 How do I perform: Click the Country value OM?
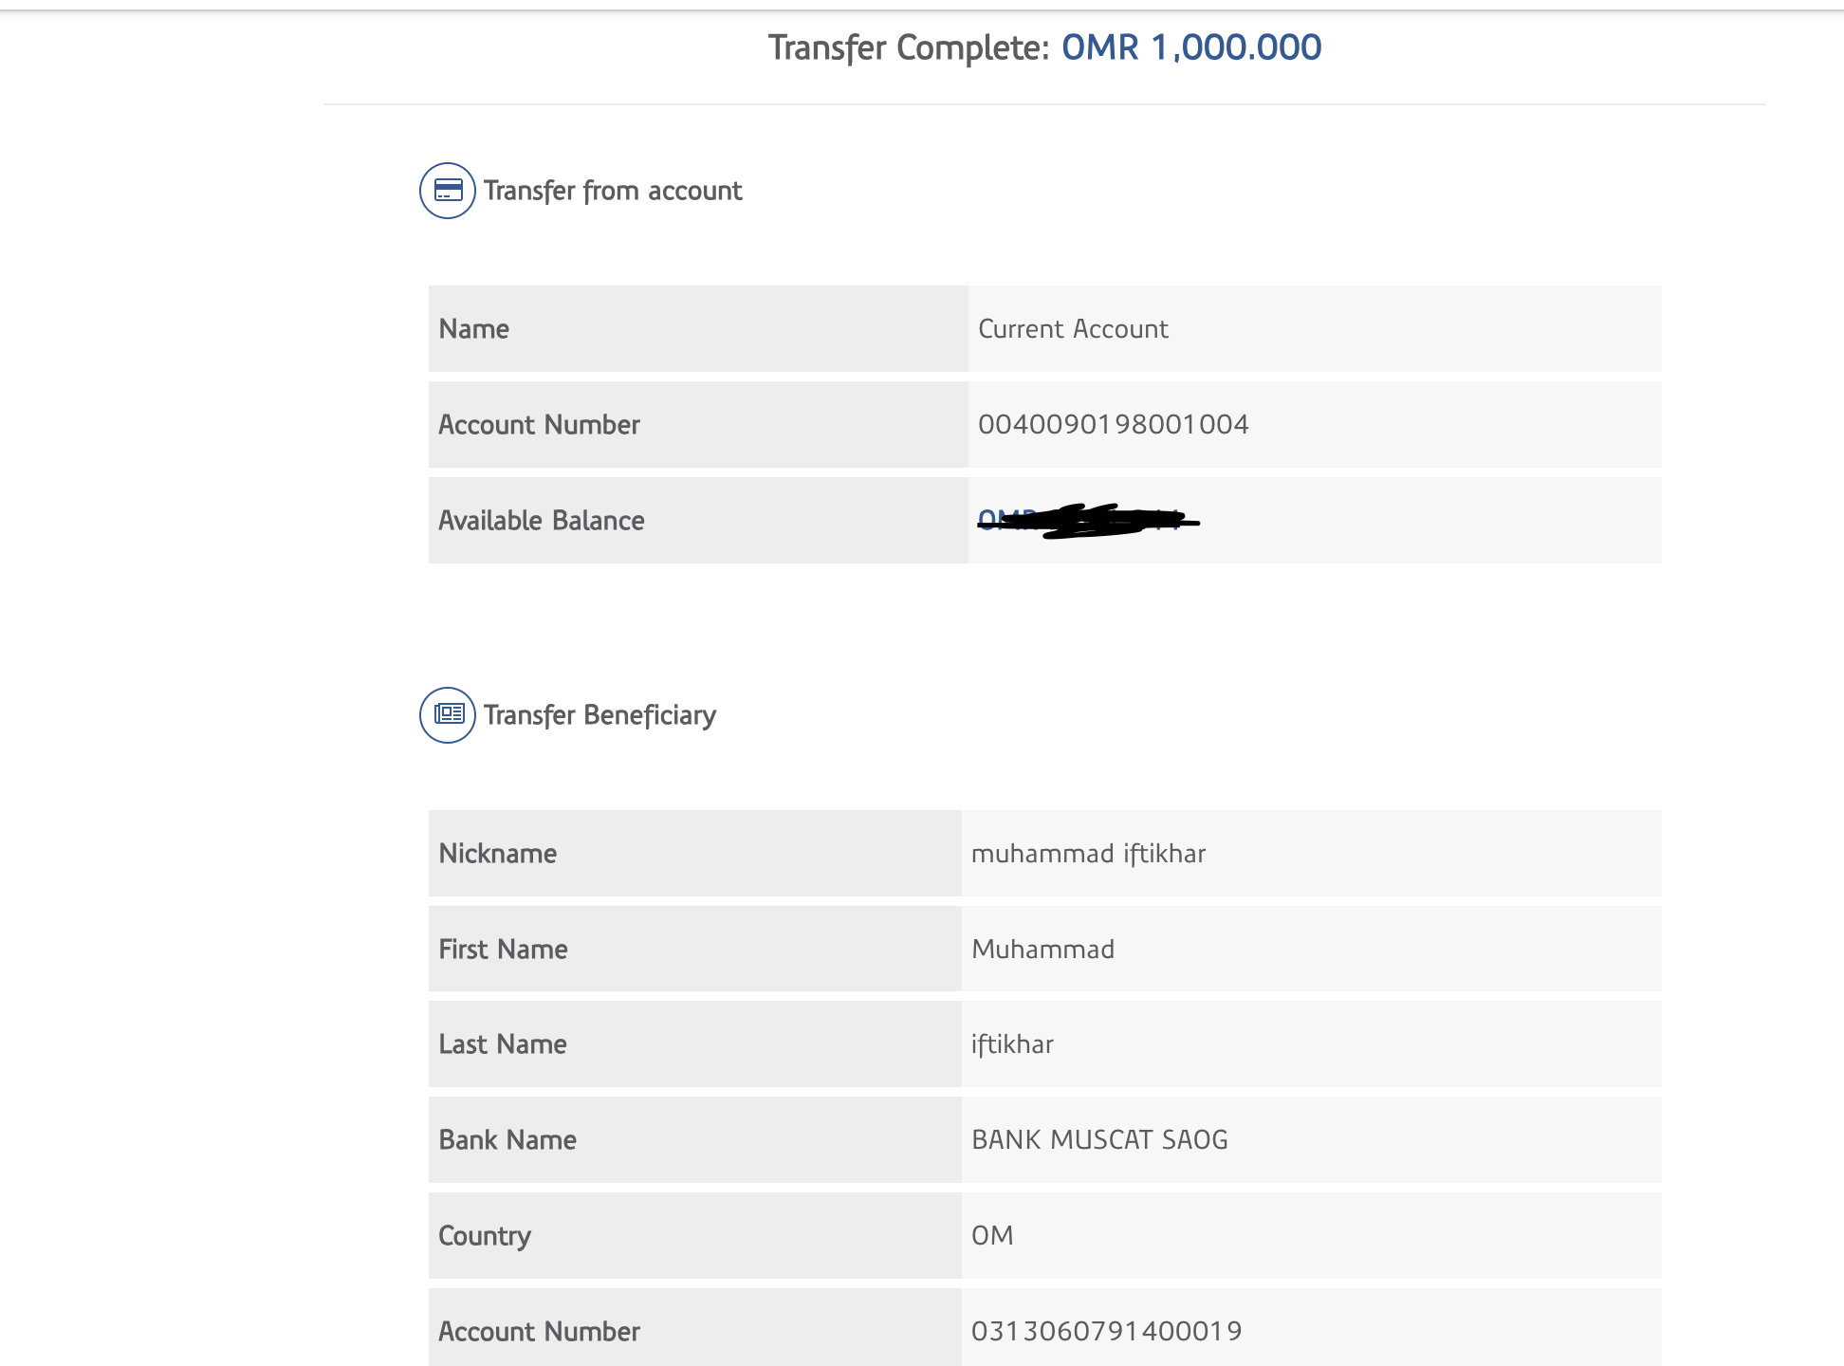[992, 1235]
